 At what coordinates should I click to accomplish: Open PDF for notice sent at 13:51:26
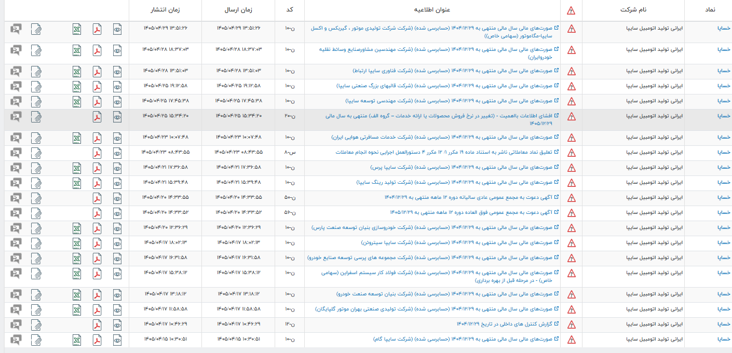pos(97,29)
